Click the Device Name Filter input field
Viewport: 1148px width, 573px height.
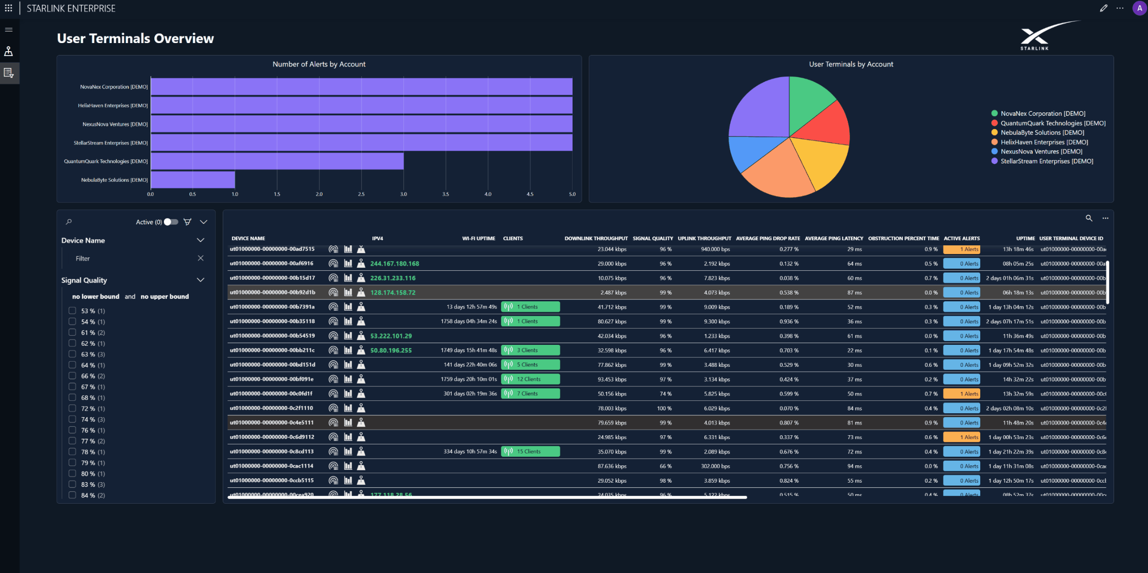(134, 258)
